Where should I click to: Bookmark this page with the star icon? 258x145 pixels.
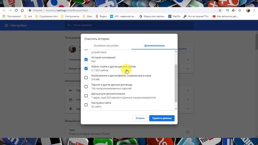[220, 10]
